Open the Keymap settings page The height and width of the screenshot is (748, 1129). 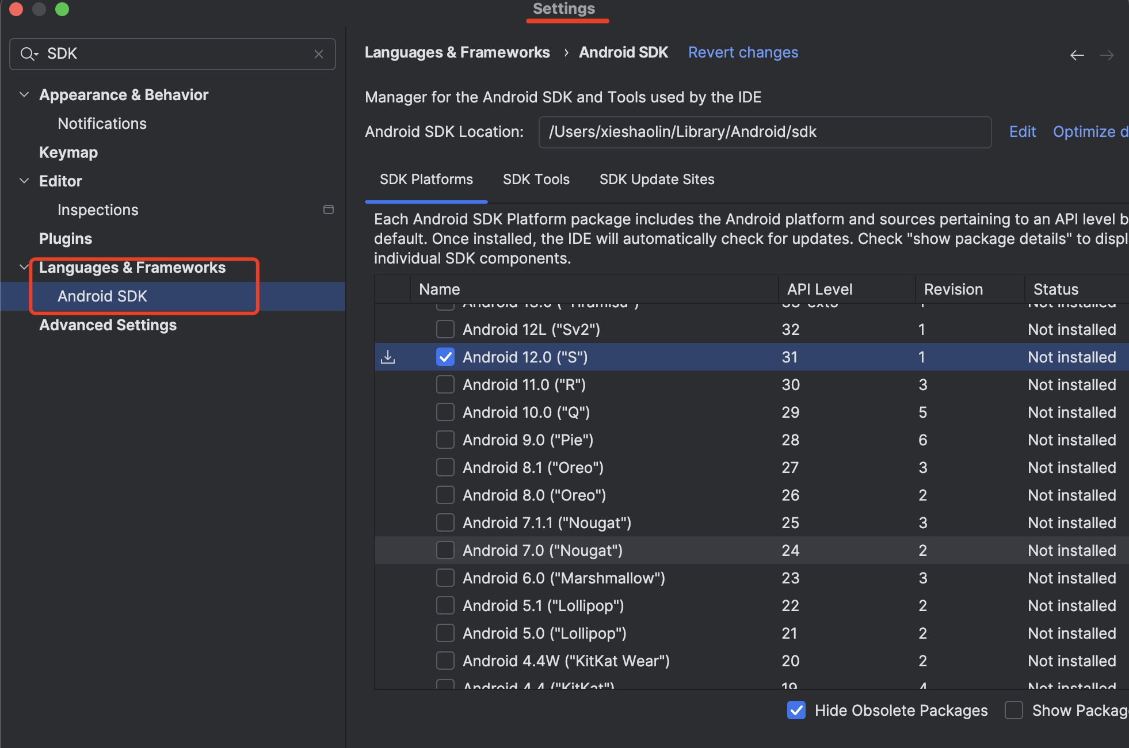tap(68, 152)
